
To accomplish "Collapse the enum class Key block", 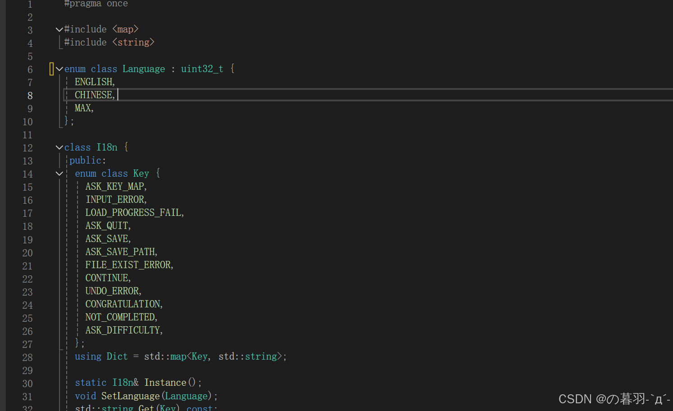I will (59, 174).
